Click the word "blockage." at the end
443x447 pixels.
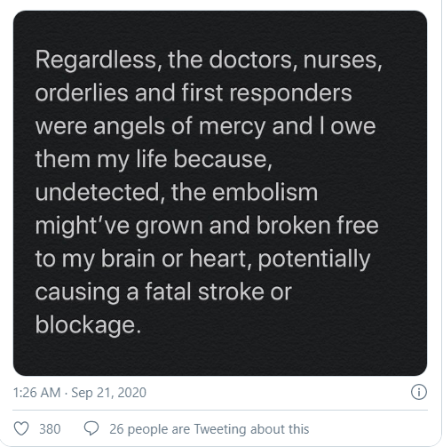(x=88, y=325)
